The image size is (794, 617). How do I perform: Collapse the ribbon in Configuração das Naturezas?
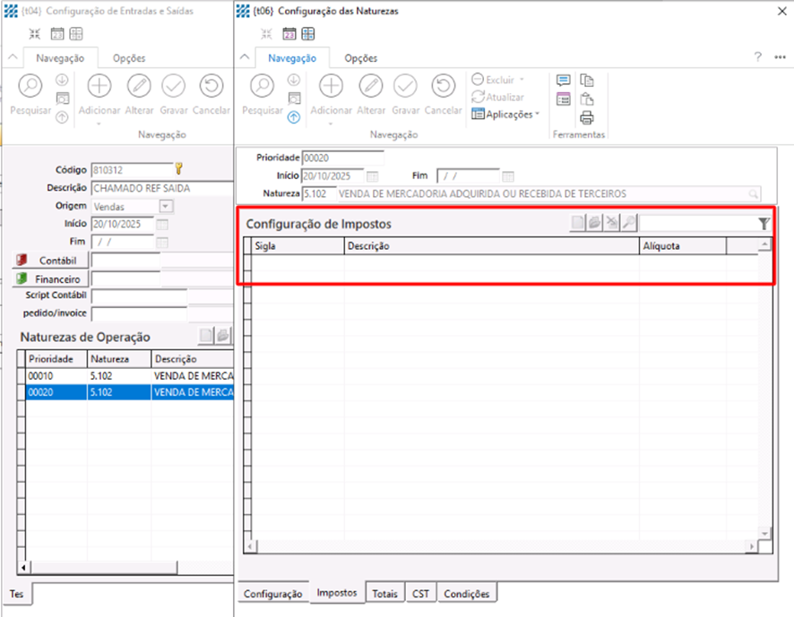click(x=246, y=57)
